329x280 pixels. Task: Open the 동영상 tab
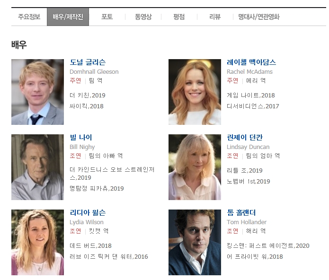pos(143,17)
